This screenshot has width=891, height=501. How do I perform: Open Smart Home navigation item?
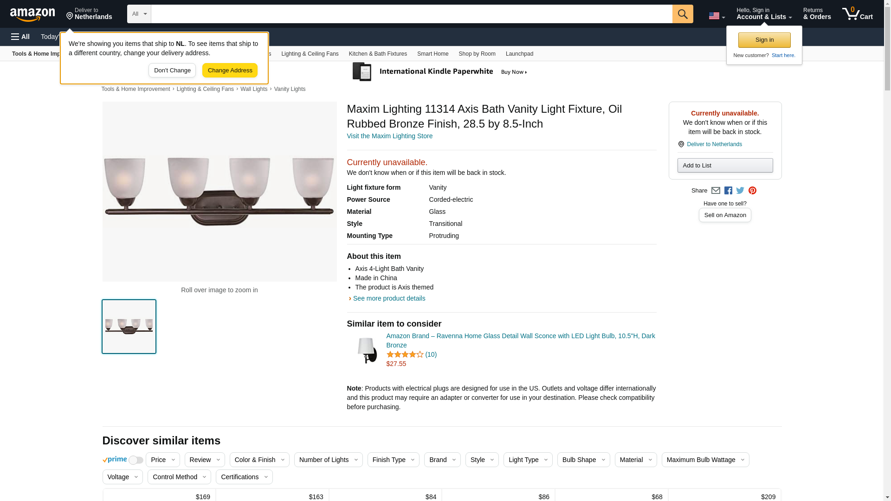(433, 54)
